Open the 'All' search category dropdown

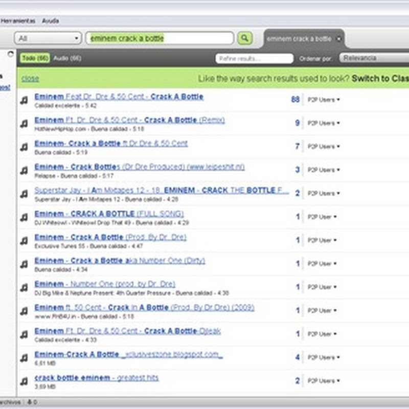[x=48, y=38]
